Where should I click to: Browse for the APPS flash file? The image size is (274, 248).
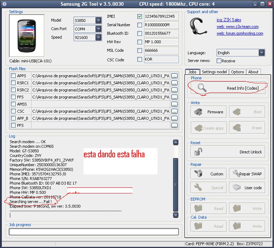coord(175,76)
